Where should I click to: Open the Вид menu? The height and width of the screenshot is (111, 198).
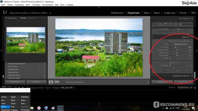(57, 5)
